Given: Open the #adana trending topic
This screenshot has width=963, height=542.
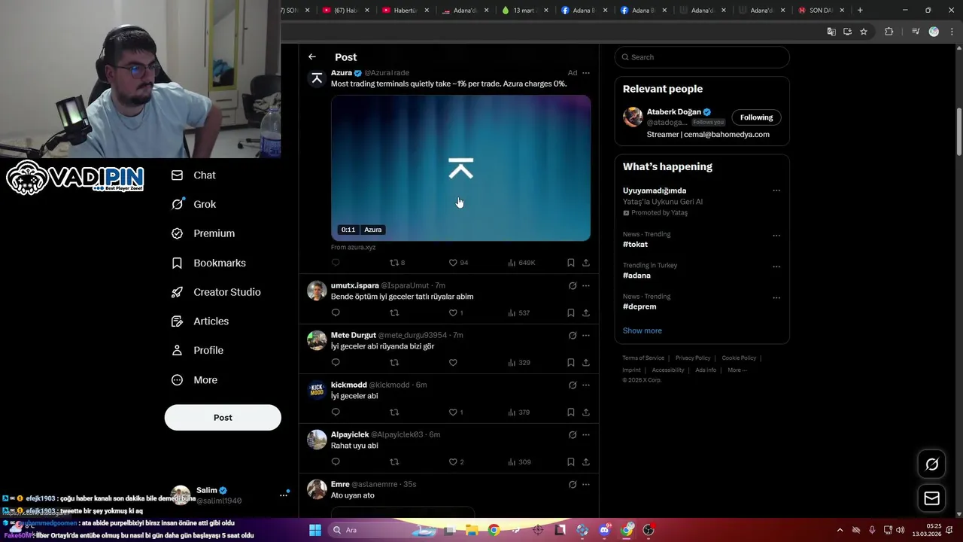Looking at the screenshot, I should coord(636,276).
